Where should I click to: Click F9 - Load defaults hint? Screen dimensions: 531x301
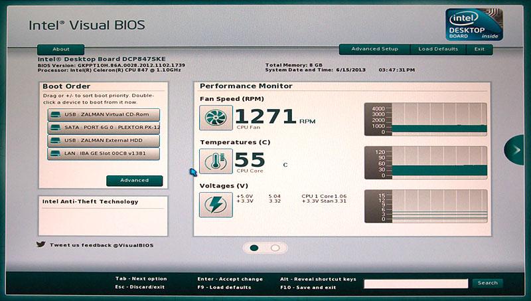point(224,288)
